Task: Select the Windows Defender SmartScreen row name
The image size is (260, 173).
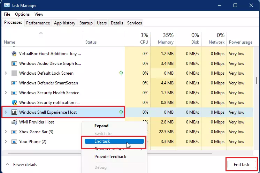Action: point(48,83)
